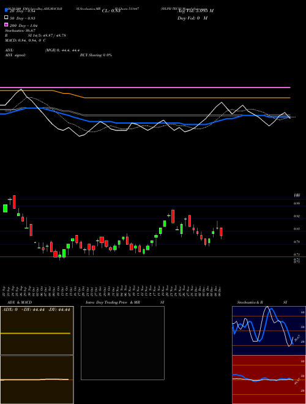This screenshot has width=306, height=404.
Task: Select the '20 Day = 0.84' legend text
Action: (23, 11)
